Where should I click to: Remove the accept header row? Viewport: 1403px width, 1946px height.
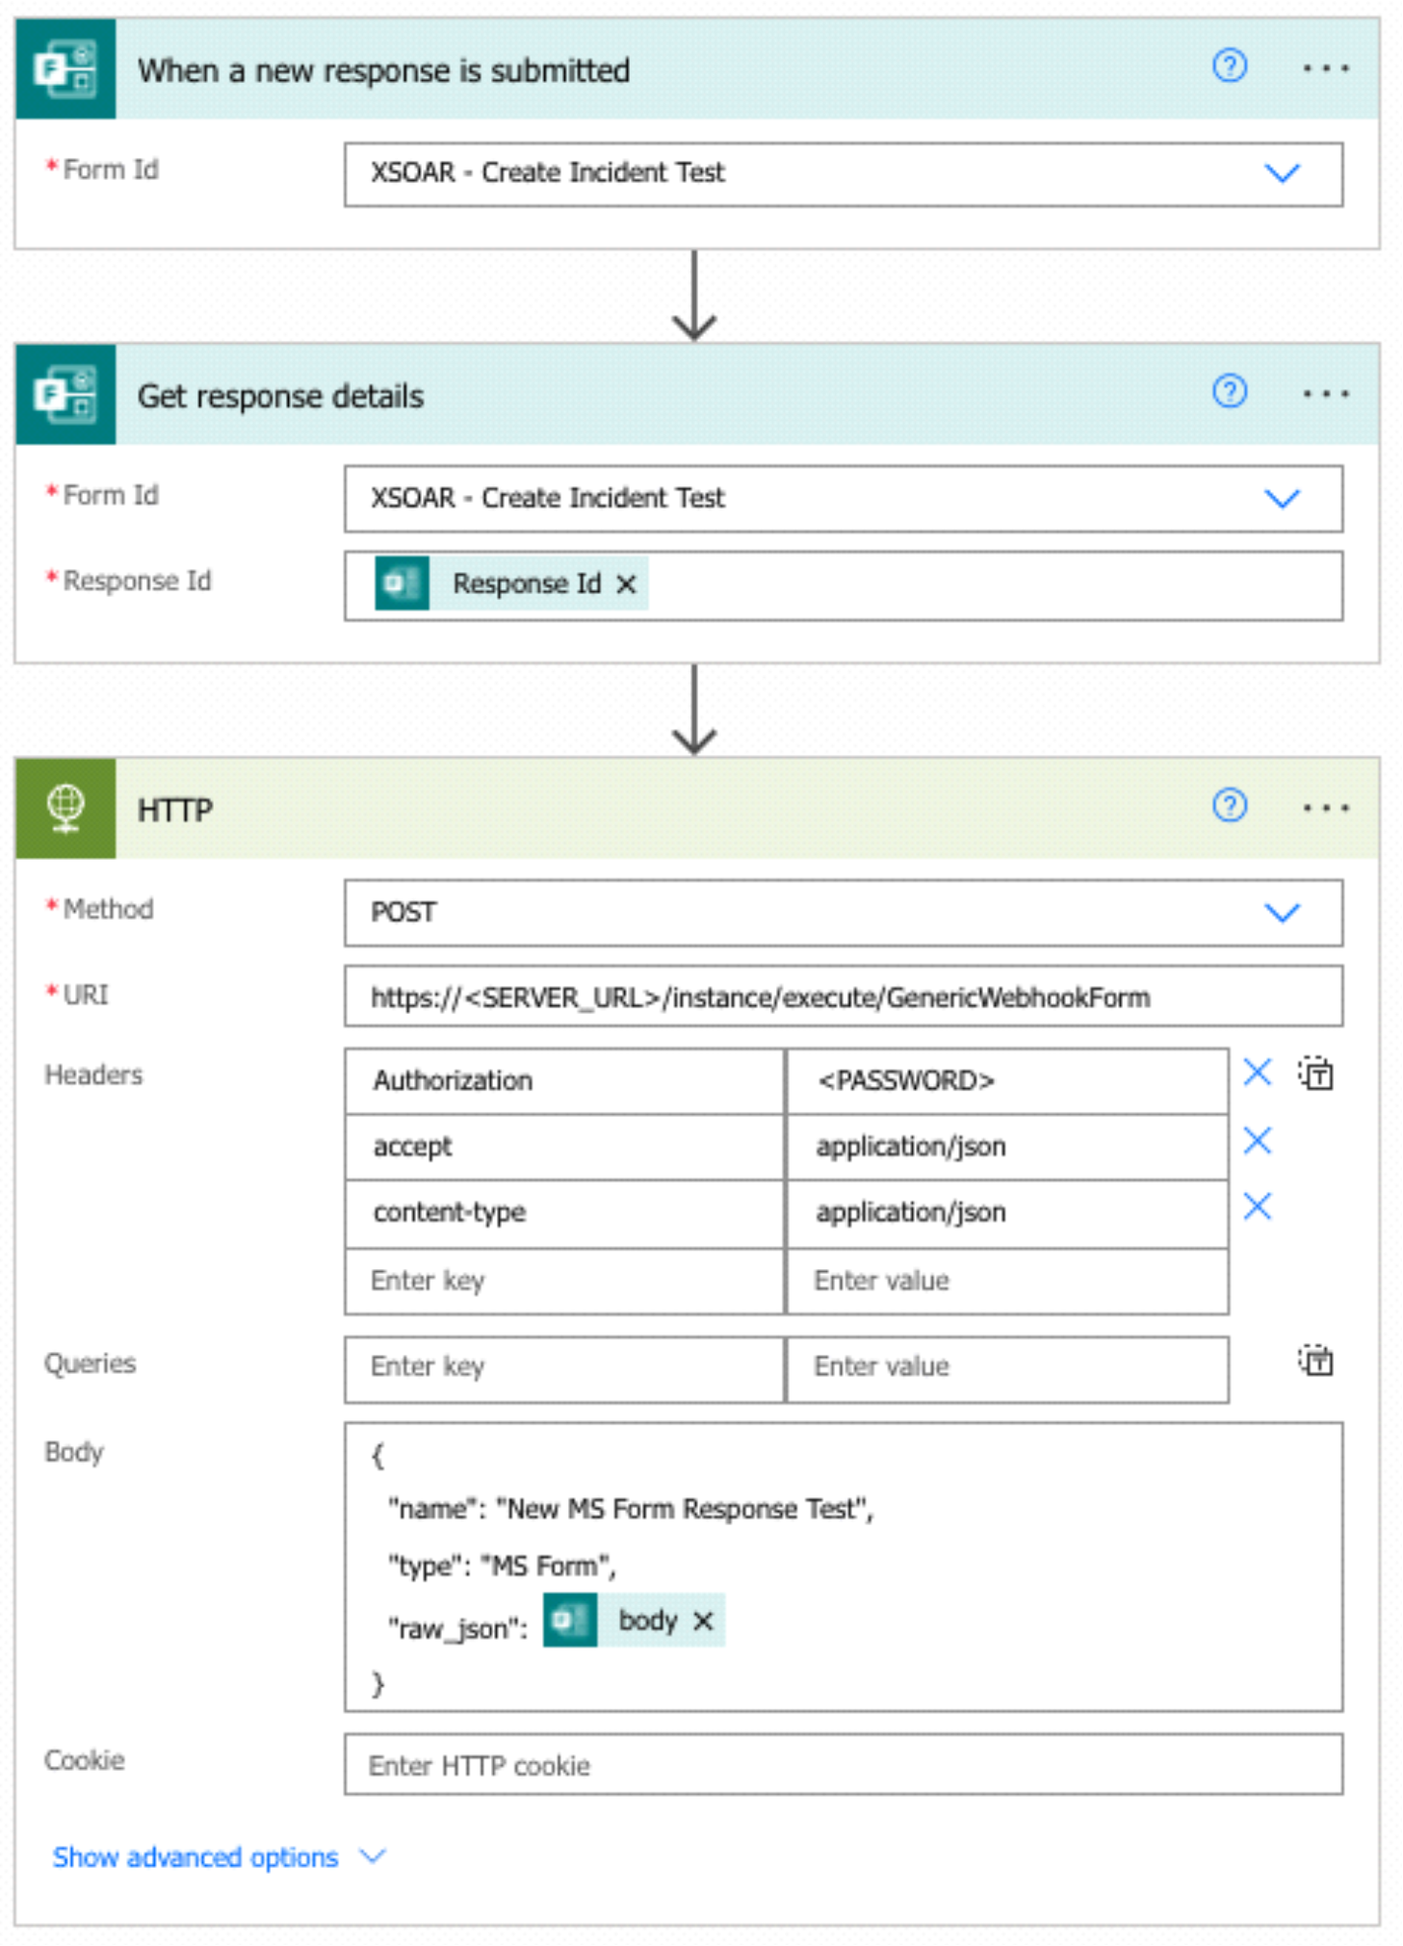(1257, 1141)
